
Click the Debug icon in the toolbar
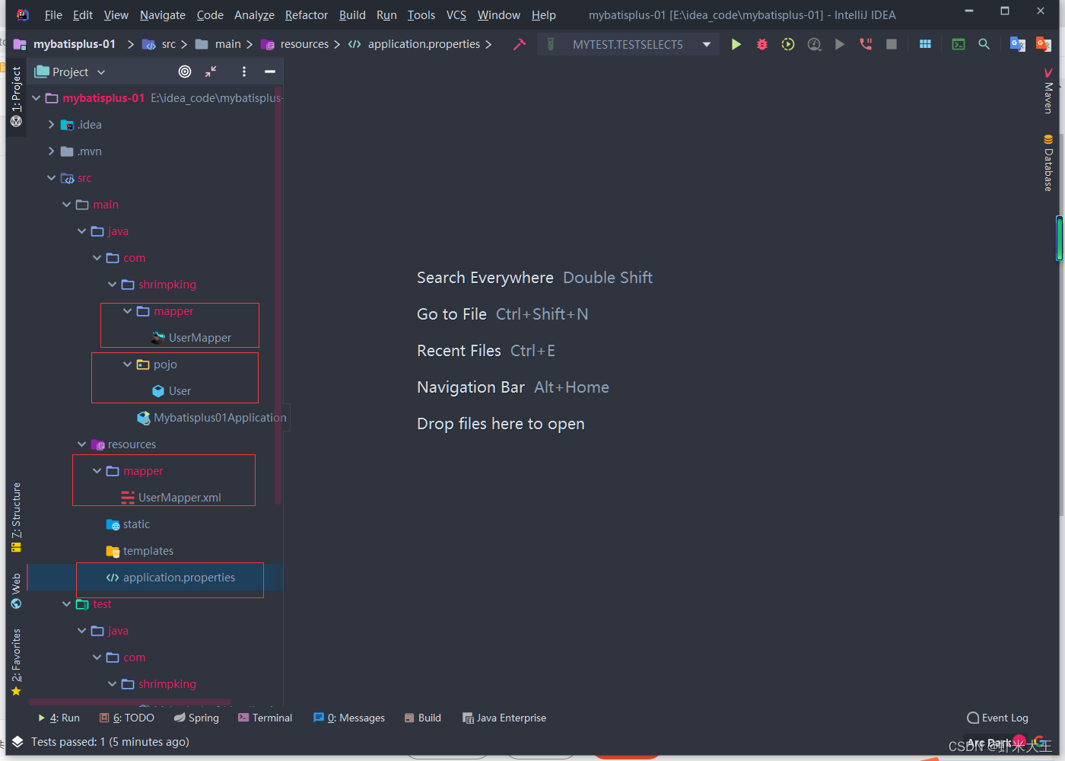coord(761,43)
